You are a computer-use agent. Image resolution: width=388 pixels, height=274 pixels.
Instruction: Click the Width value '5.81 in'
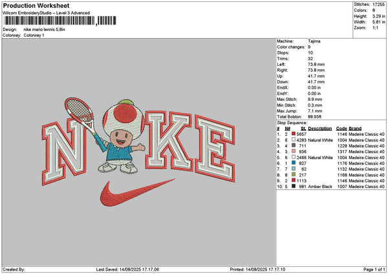point(378,22)
